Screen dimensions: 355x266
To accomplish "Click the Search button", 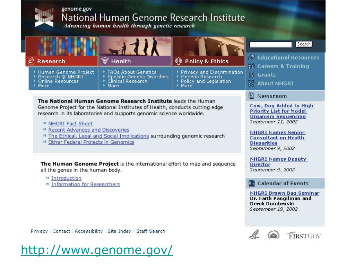I will tap(304, 44).
